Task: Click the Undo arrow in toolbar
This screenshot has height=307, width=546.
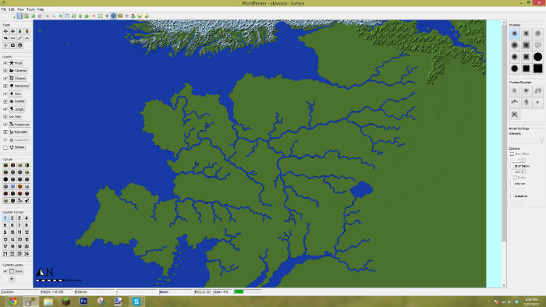Action: pyautogui.click(x=34, y=16)
